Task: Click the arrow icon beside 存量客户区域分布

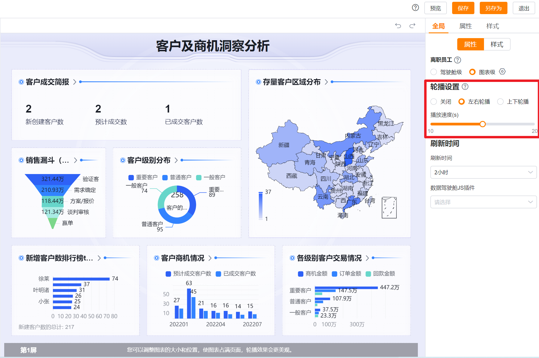Action: click(326, 82)
